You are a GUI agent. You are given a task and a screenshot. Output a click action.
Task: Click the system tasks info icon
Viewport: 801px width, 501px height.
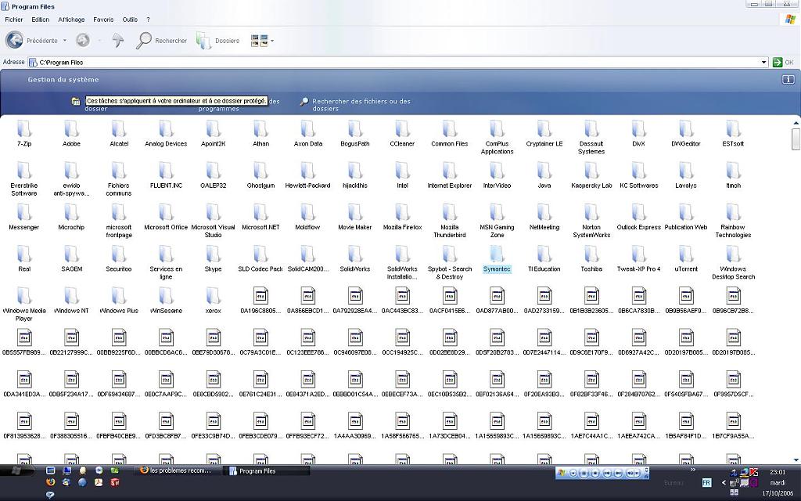788,79
